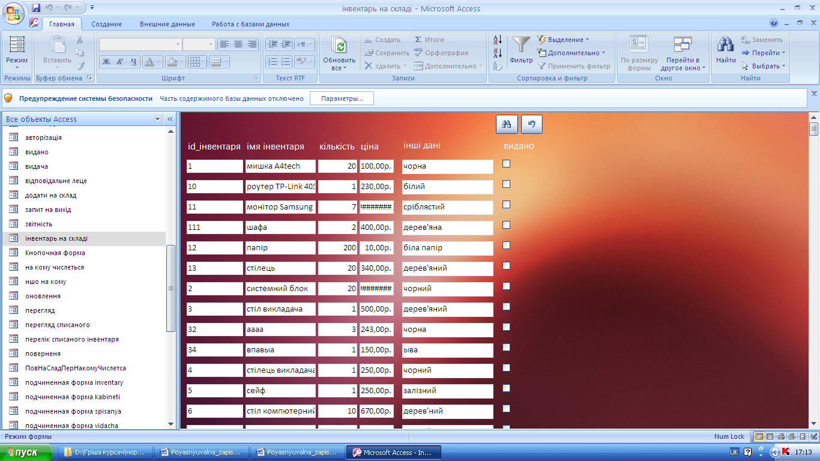This screenshot has width=820, height=461.
Task: Toggle italic К formatting
Action: pos(120,62)
